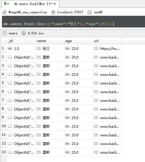
Task: Select row number 1 header
Action: point(4,48)
